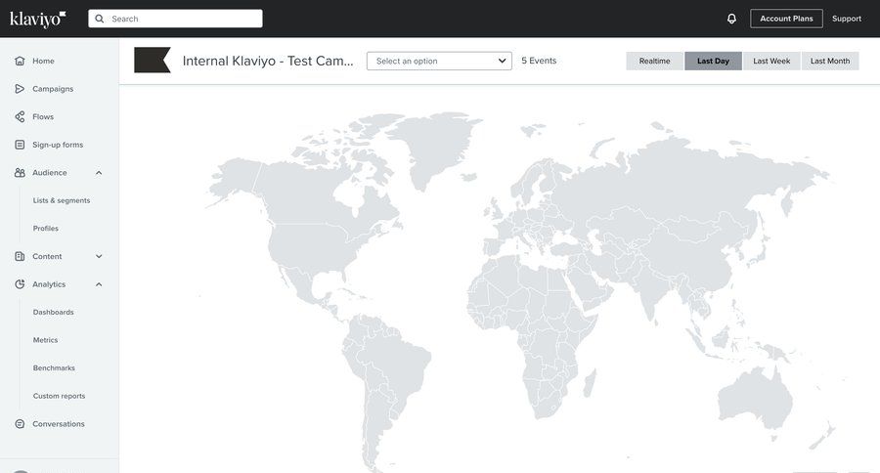The image size is (880, 473).
Task: Click the Sign-up forms icon
Action: pos(20,145)
